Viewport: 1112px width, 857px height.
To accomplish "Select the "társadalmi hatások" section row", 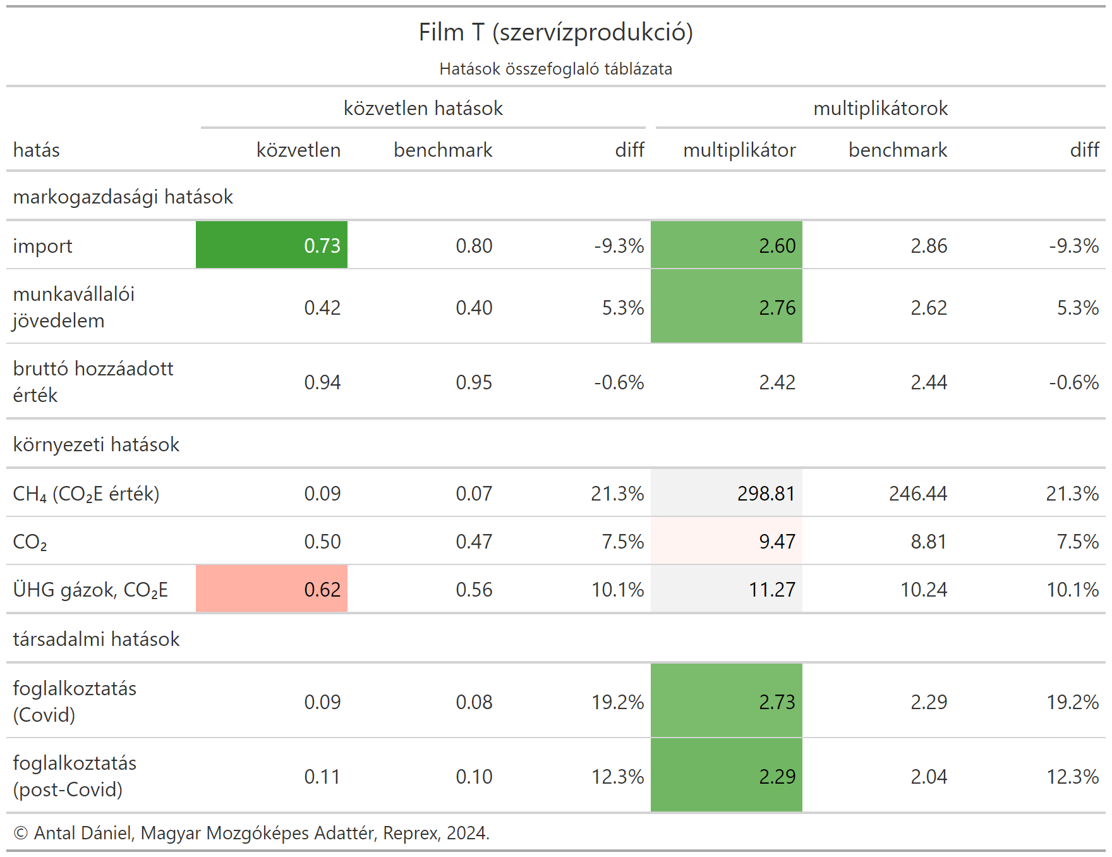I will point(97,640).
